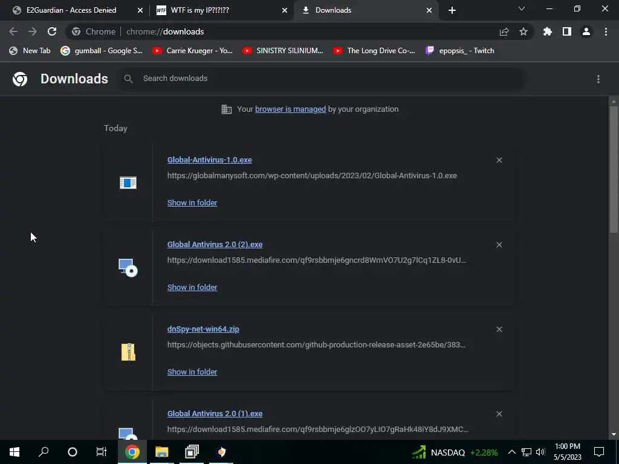Open the stacked windows taskbar app

(x=192, y=452)
